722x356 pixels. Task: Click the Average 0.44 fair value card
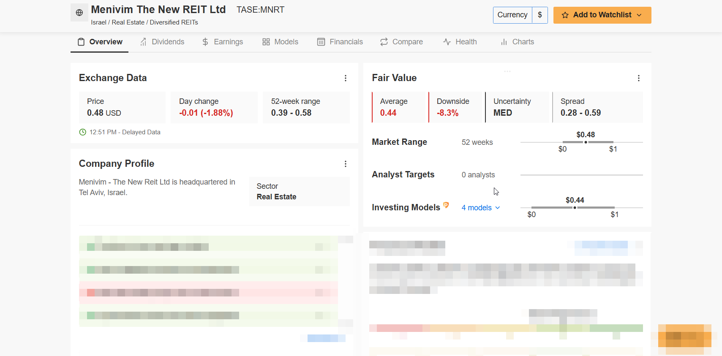(x=398, y=107)
